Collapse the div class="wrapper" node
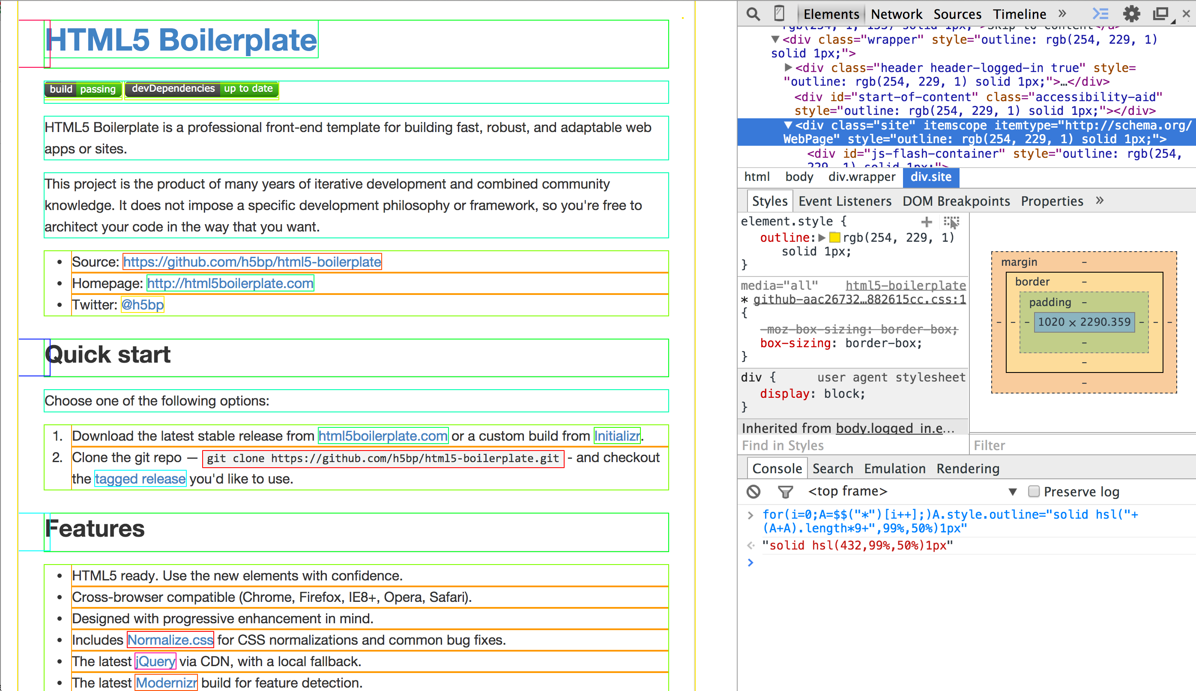 click(775, 39)
